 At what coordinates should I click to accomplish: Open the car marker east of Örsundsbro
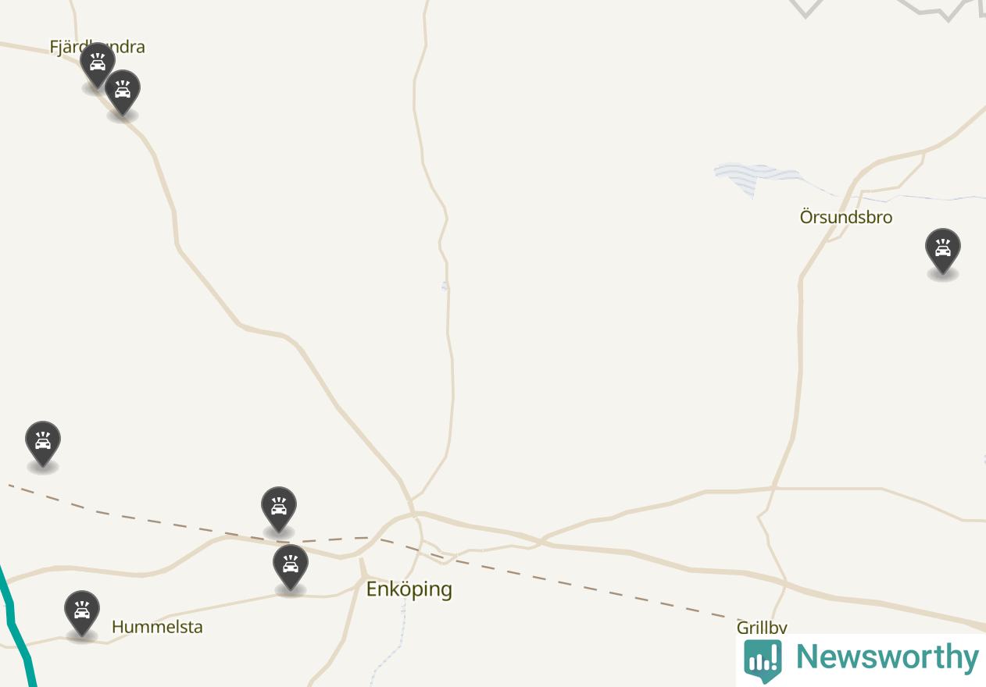click(943, 251)
